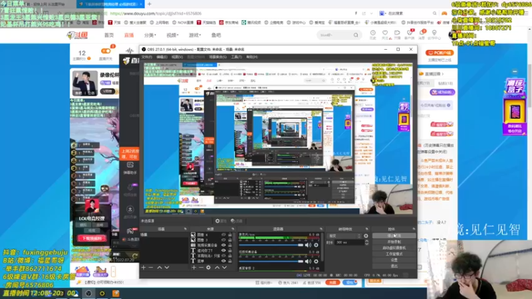Add a new source with the plus icon
This screenshot has height=299, width=532.
[194, 268]
